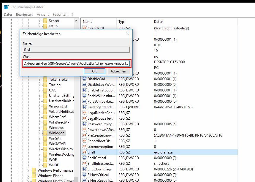This screenshot has height=182, width=255.
Task: Click the PasswordExpiry... DWORD icon
Action: click(x=84, y=124)
